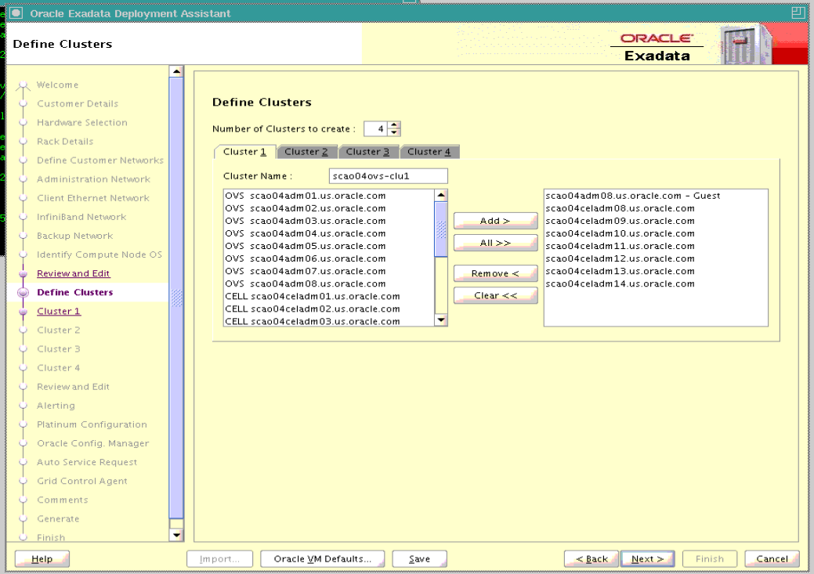The height and width of the screenshot is (574, 814).
Task: Decrease the number of clusters with down arrow
Action: [394, 132]
